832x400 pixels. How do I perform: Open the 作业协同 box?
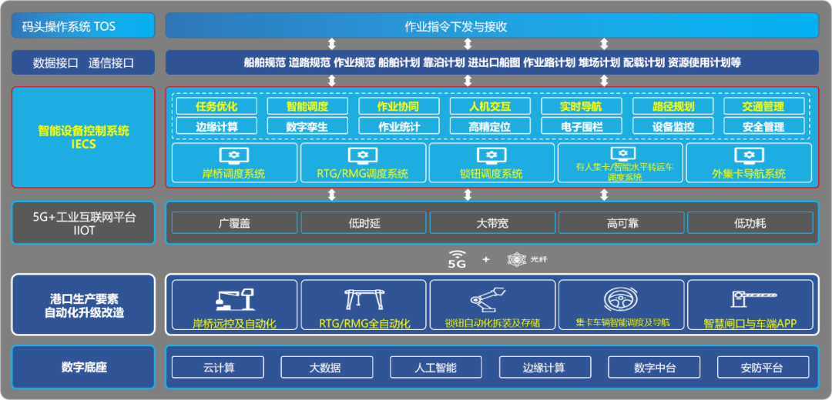(399, 106)
